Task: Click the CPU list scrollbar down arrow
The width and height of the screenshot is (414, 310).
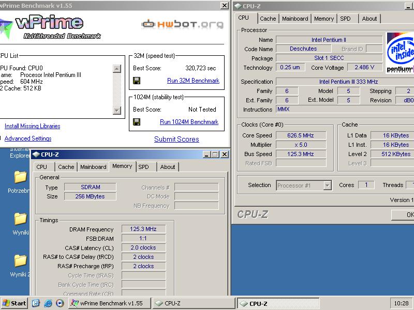Action: pyautogui.click(x=117, y=110)
